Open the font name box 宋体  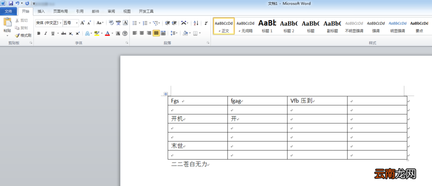tap(49, 23)
